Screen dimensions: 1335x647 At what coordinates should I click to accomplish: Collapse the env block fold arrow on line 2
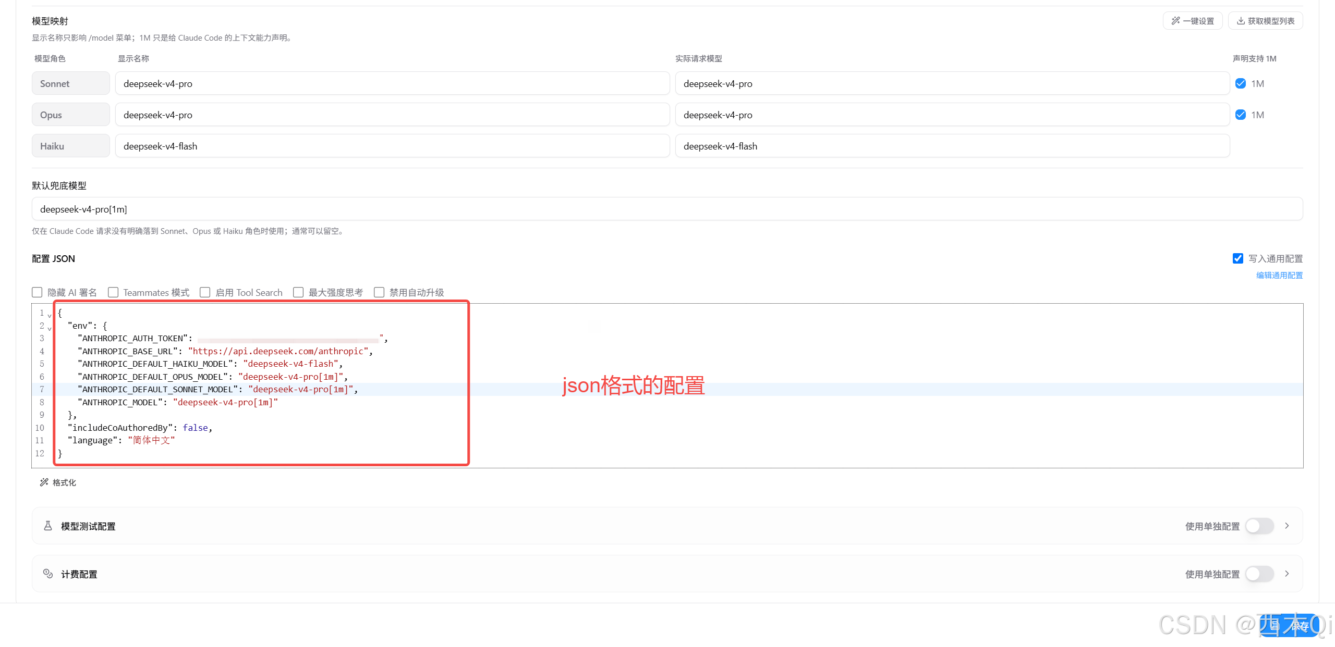coord(50,328)
